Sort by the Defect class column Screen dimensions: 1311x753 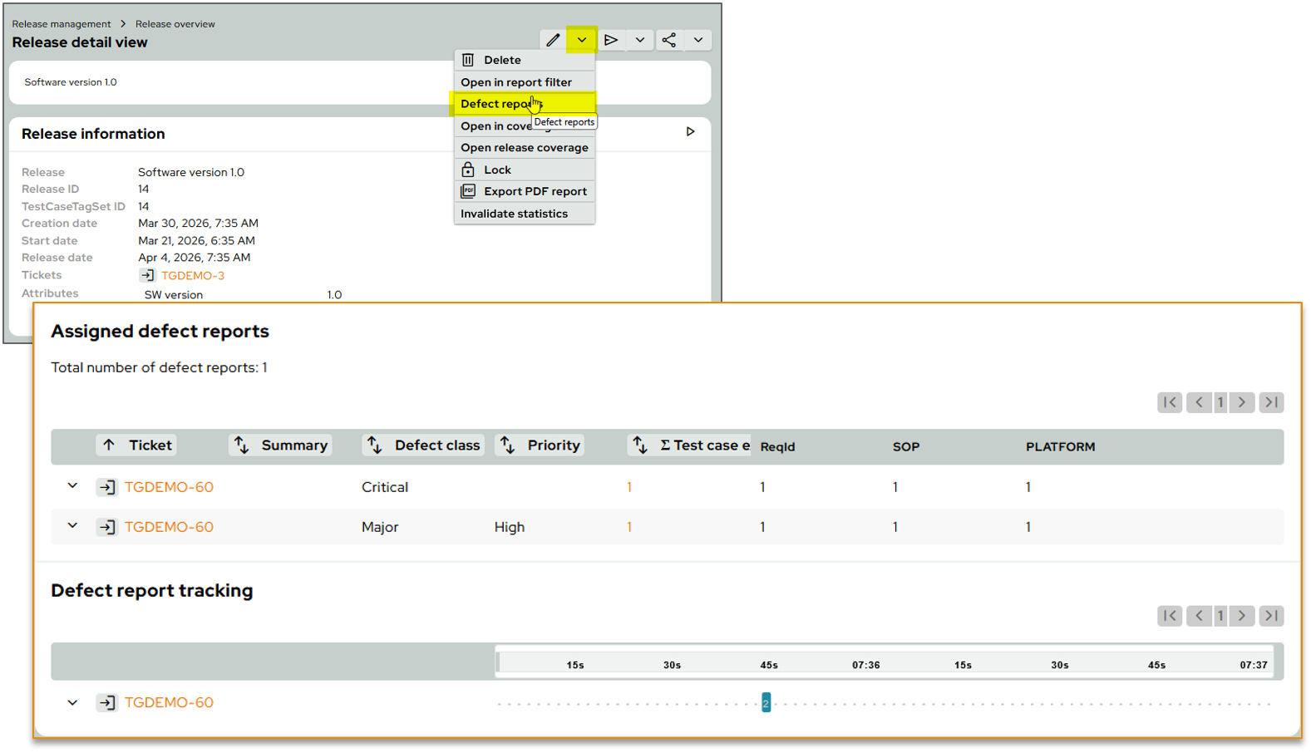tap(423, 445)
